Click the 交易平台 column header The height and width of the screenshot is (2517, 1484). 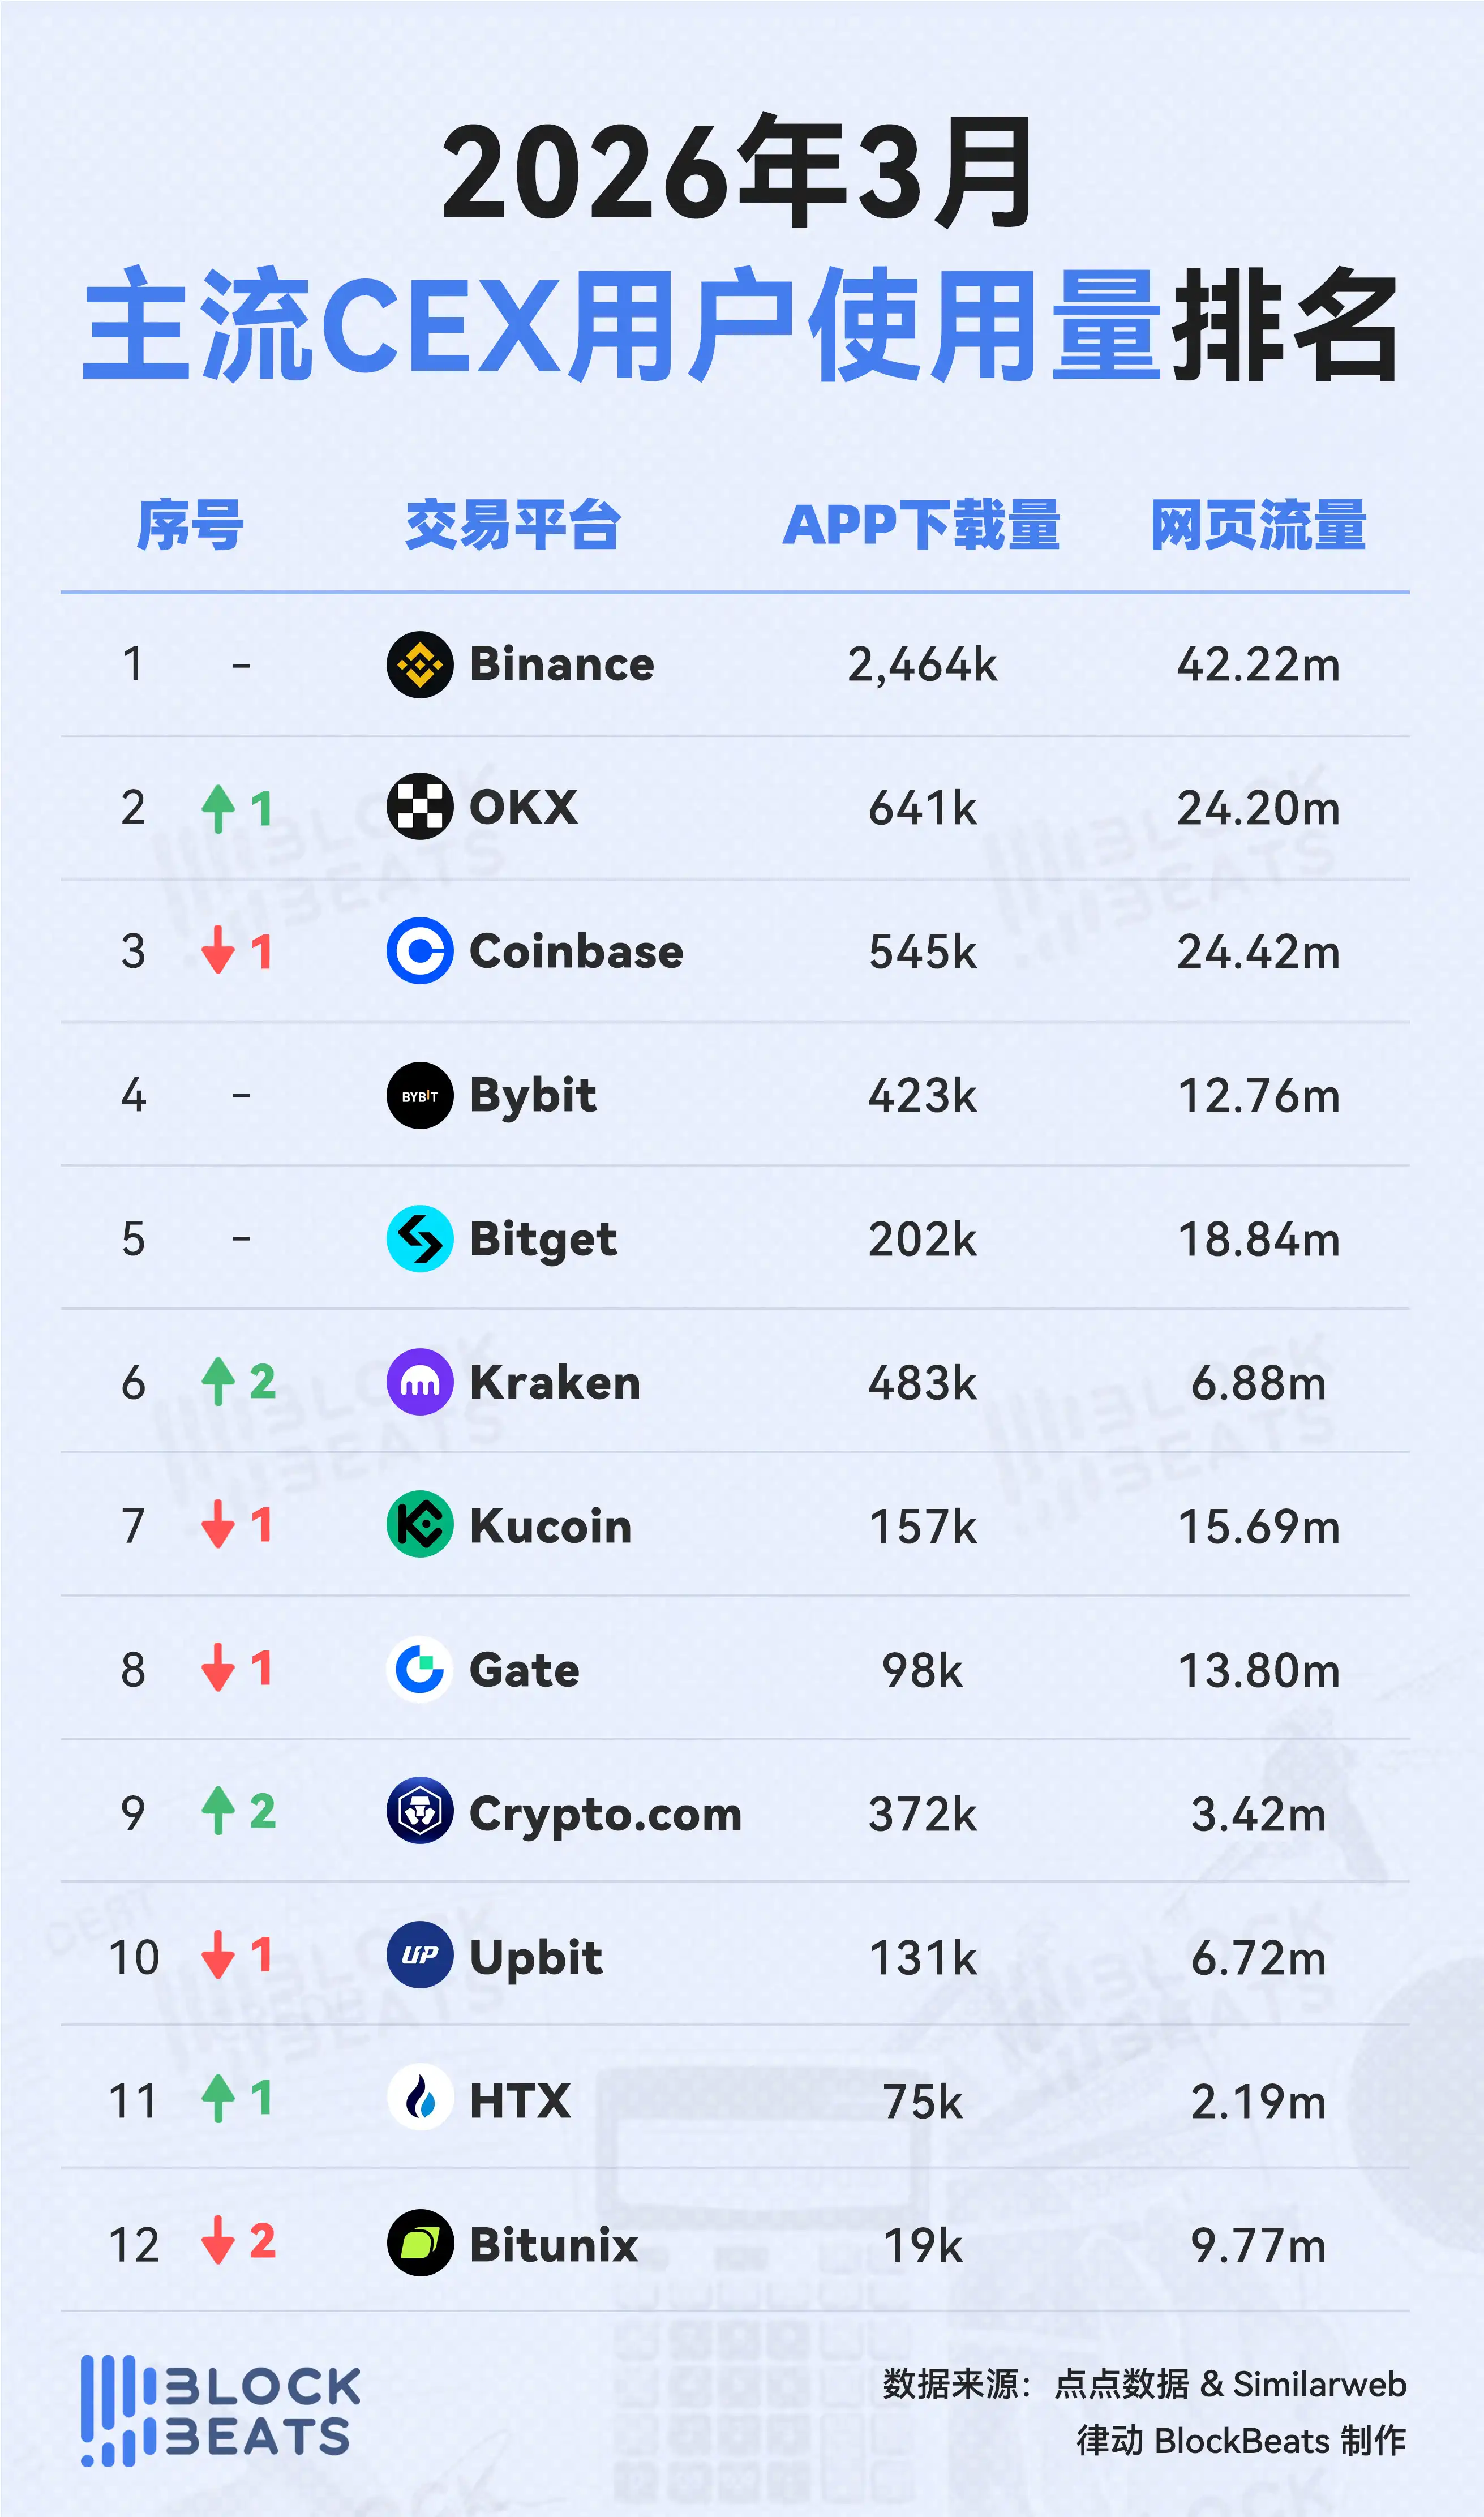[x=512, y=525]
